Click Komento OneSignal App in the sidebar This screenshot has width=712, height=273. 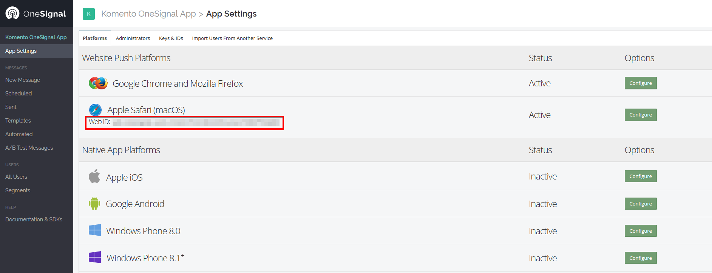pyautogui.click(x=36, y=37)
